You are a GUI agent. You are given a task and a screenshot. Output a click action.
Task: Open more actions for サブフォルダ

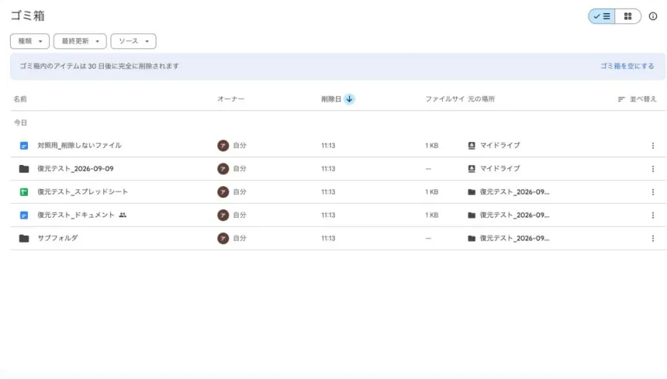coord(653,239)
